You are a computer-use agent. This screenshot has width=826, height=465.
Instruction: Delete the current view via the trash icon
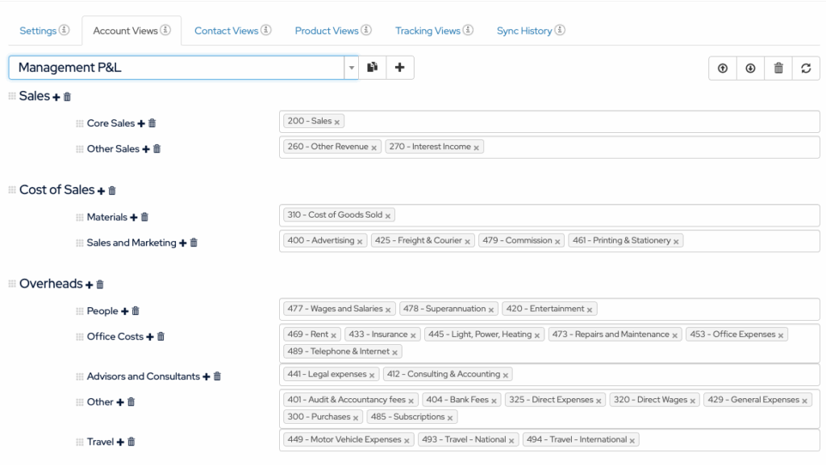pos(778,69)
